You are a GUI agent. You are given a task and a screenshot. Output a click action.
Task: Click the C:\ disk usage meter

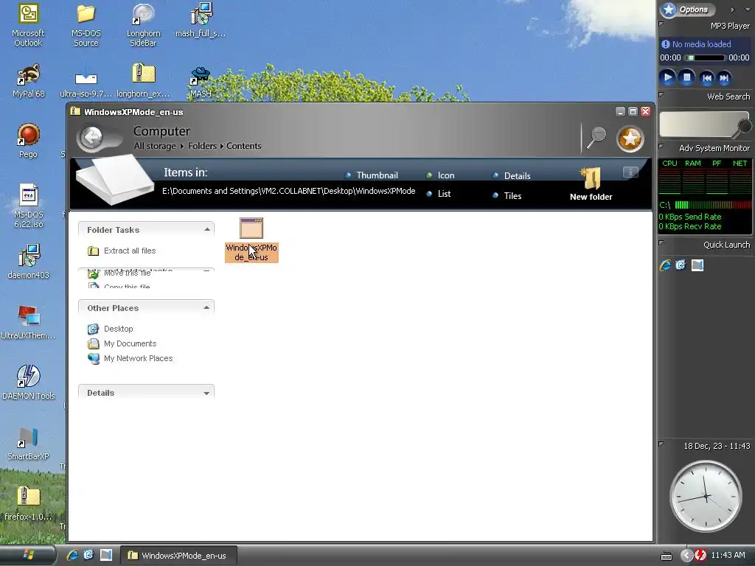click(713, 205)
